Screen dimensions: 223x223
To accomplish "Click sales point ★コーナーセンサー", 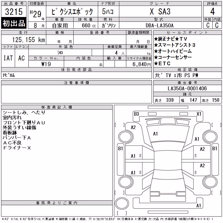I will click(x=173, y=57).
